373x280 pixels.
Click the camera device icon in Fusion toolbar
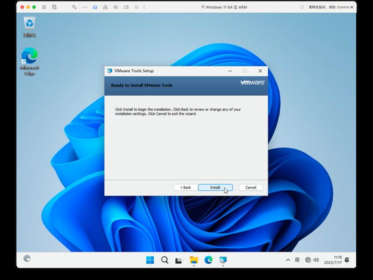click(x=126, y=7)
